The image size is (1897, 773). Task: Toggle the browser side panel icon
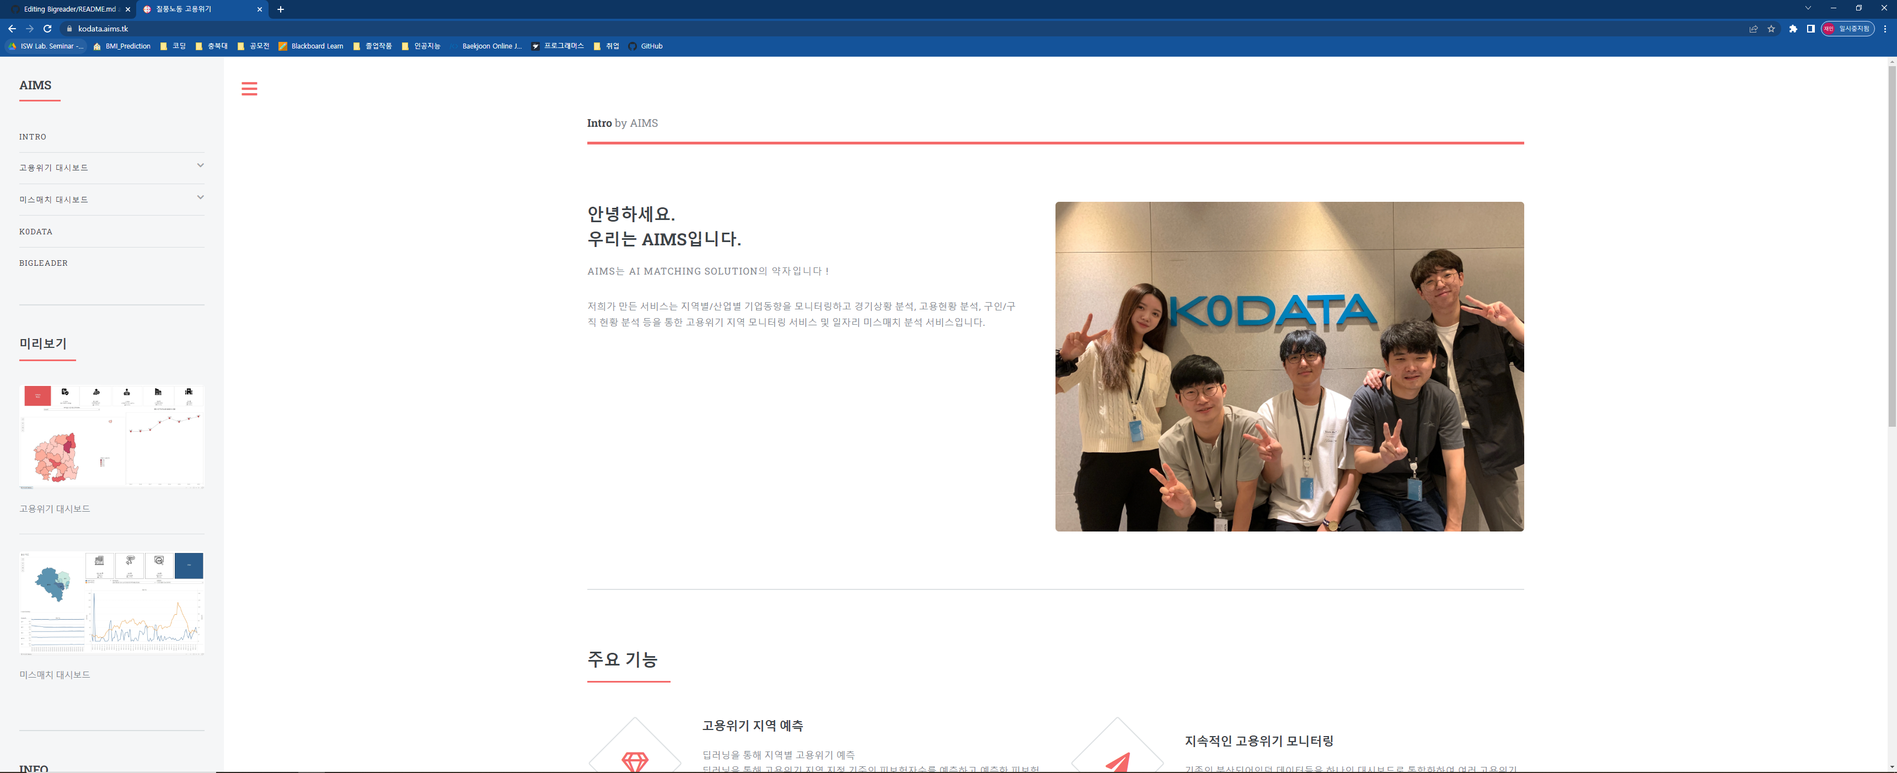point(1810,29)
